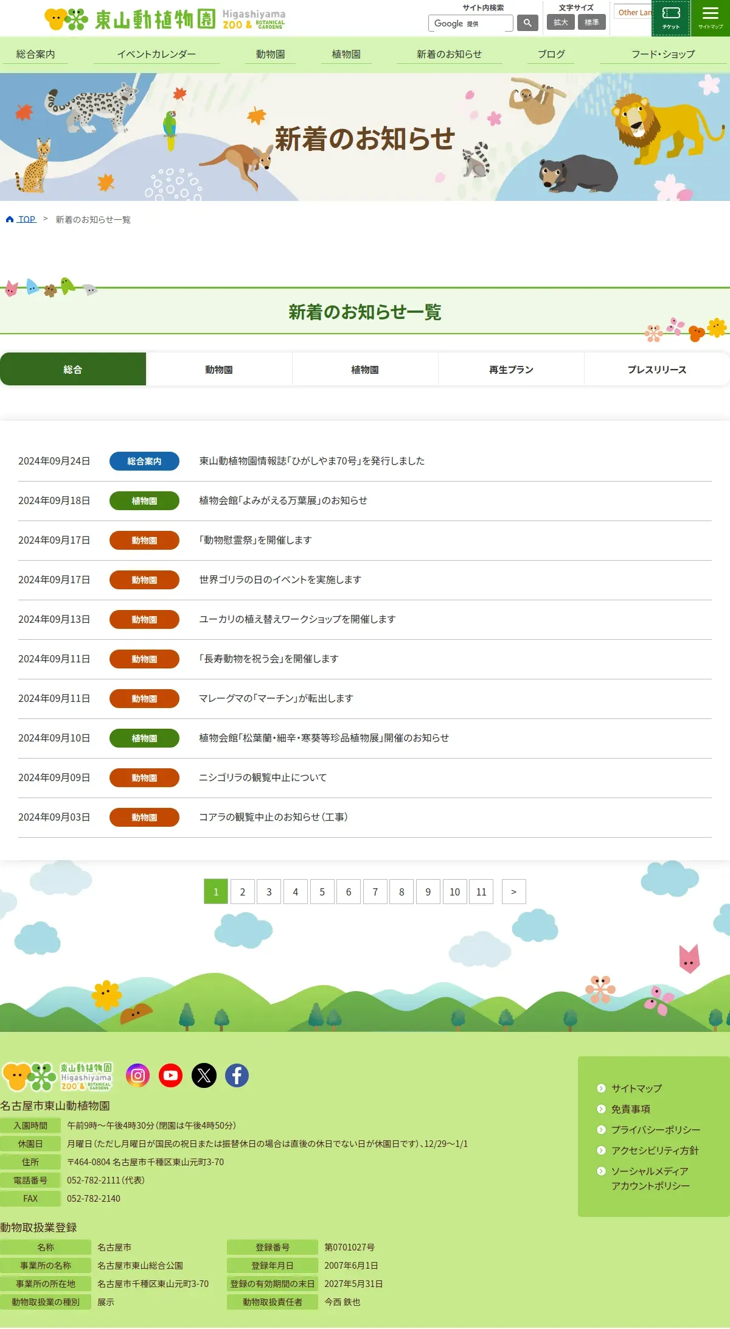The height and width of the screenshot is (1329, 730).
Task: Select the プレスリリース tab
Action: click(x=657, y=369)
